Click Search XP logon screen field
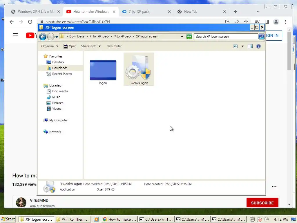Viewport: 297px width, 223px height. 226,37
